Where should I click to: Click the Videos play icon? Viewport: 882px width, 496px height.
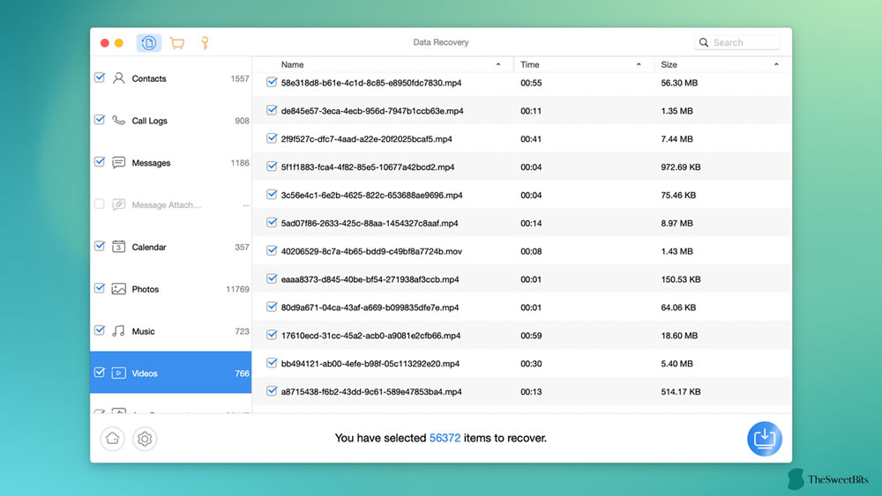(x=119, y=373)
